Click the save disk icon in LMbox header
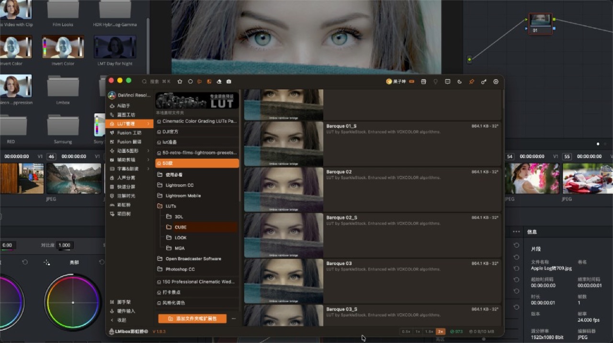 point(423,82)
